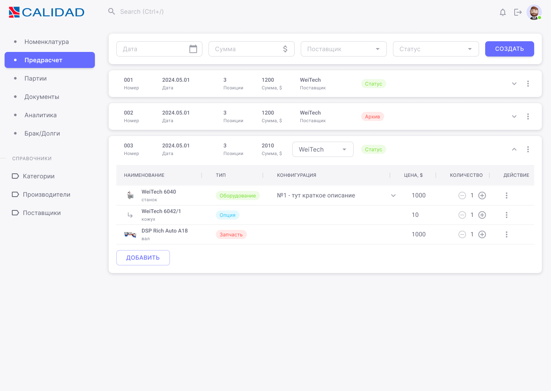551x391 pixels.
Task: Expand order 001 details
Action: coord(514,84)
